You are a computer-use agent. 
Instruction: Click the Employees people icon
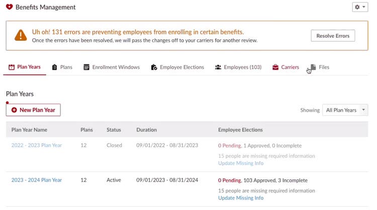coord(218,67)
